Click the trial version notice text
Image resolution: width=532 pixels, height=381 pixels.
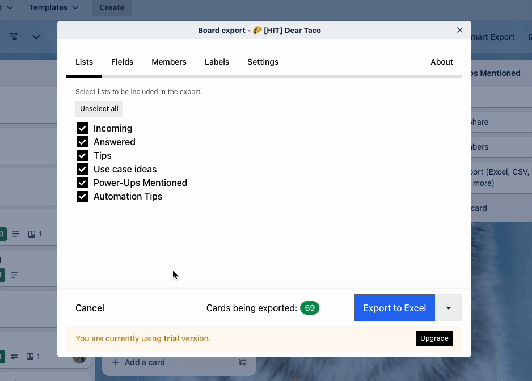143,338
